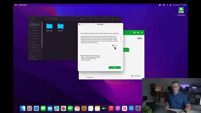Open the Cryptomator menu in the menu bar
This screenshot has height=113, width=201.
(23, 5)
